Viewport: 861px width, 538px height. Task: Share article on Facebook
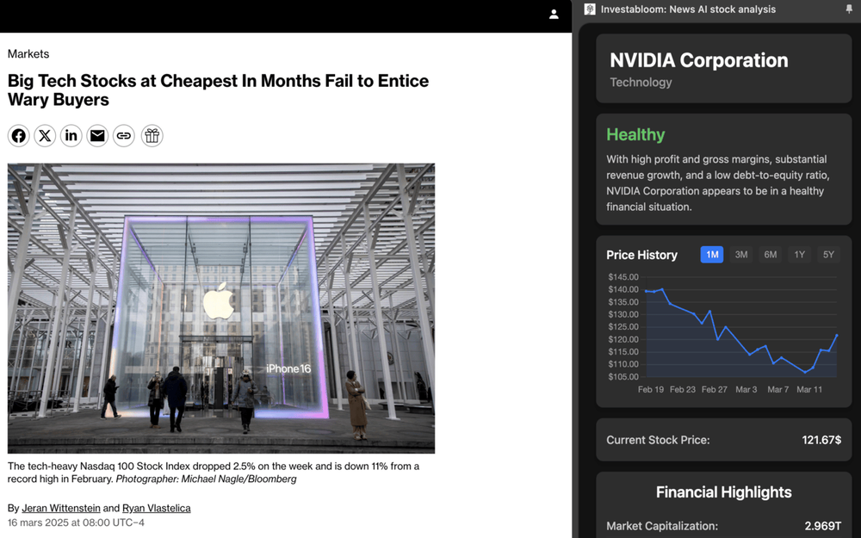click(19, 136)
